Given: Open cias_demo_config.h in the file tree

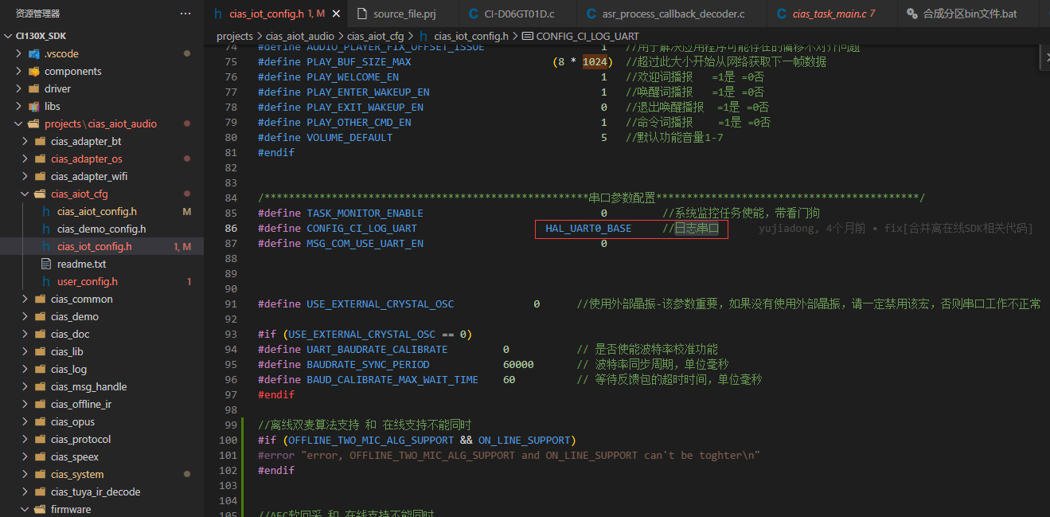Looking at the screenshot, I should (x=101, y=229).
